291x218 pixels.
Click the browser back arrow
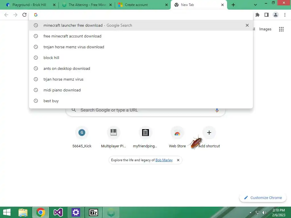pyautogui.click(x=6, y=15)
